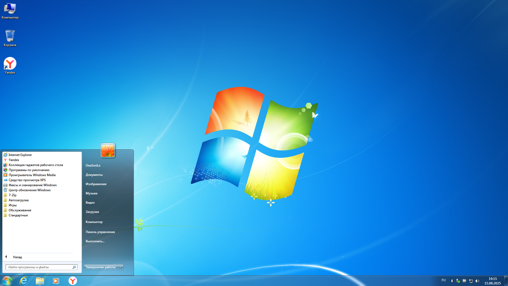Expand the Автозагрузка folder
This screenshot has width=508, height=286.
tap(42, 200)
